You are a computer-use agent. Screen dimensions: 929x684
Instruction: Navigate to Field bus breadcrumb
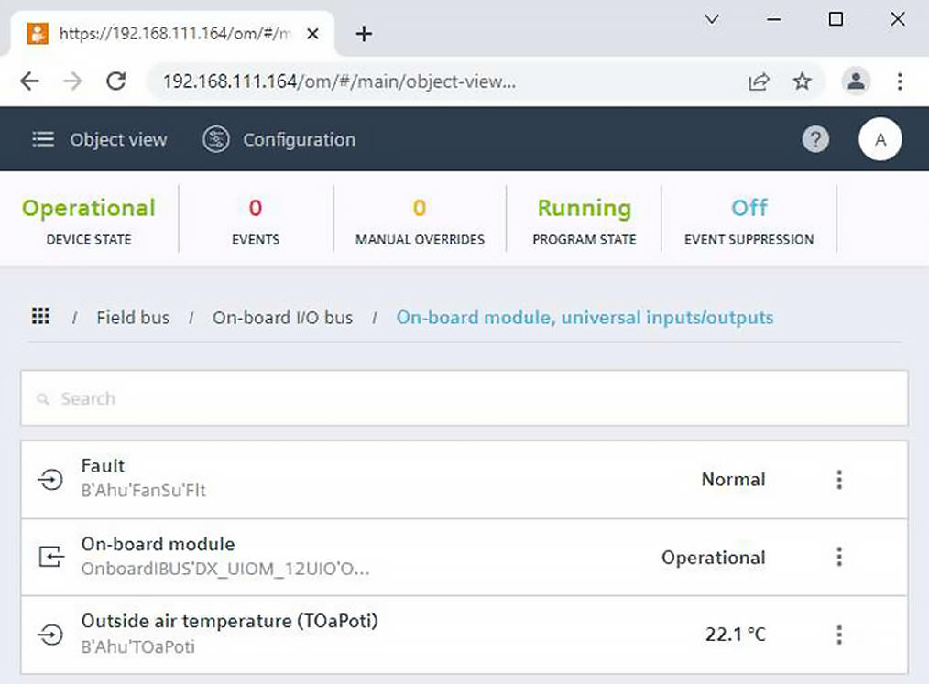(133, 318)
